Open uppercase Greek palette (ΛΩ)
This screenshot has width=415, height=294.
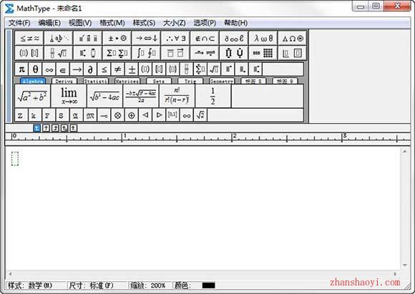tap(293, 39)
